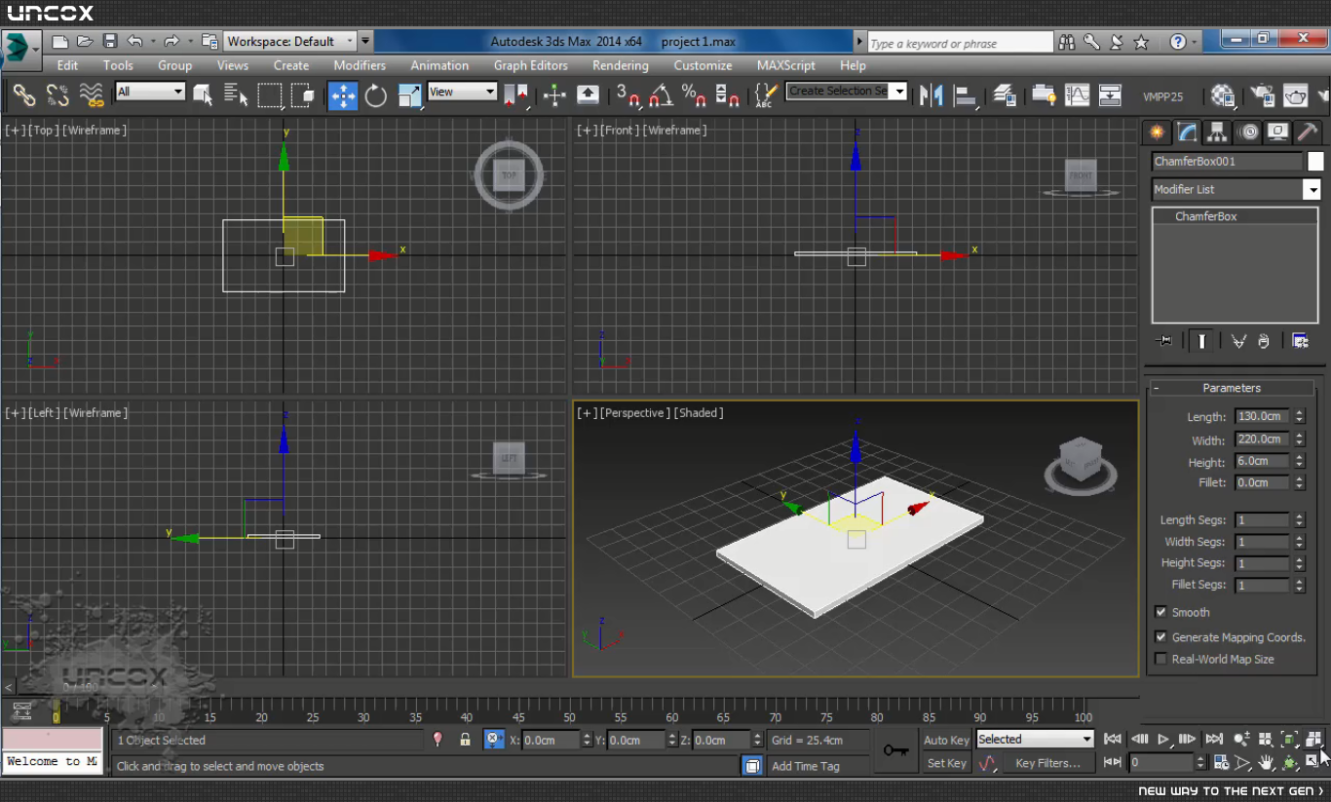Select ChamferBox in the modifier stack
The image size is (1331, 802).
point(1205,216)
